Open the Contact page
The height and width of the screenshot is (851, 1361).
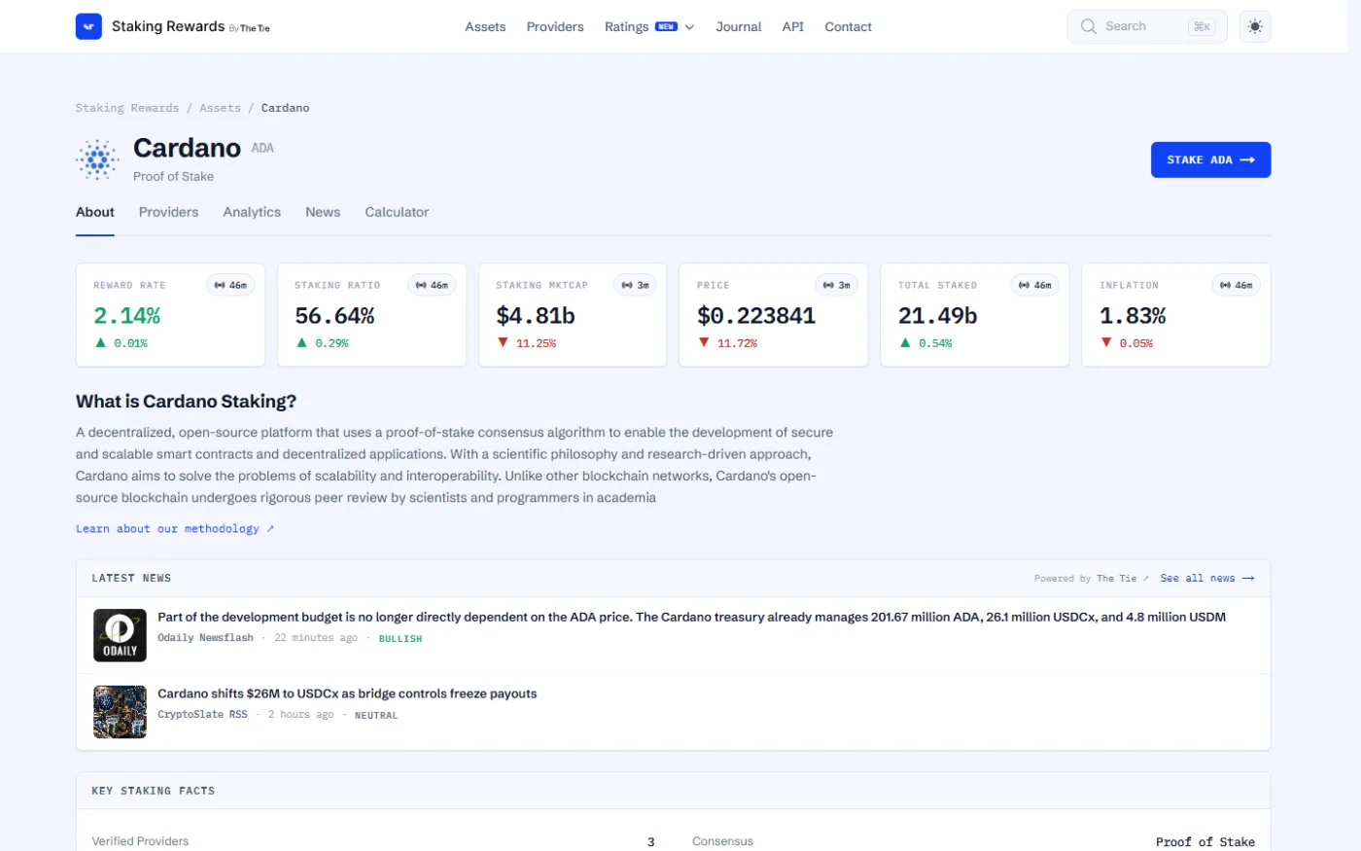tap(849, 26)
